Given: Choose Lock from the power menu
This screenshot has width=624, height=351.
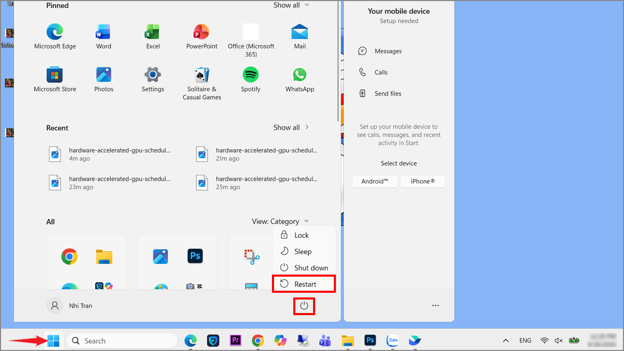Looking at the screenshot, I should [x=304, y=235].
